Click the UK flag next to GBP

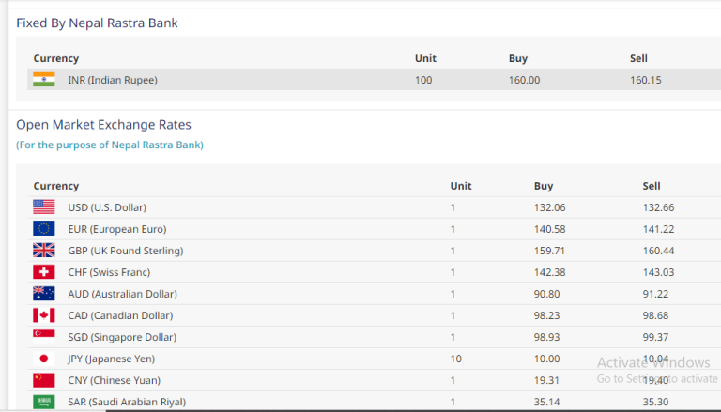point(44,251)
